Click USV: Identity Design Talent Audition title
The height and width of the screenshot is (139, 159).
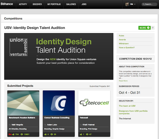(x=35, y=28)
